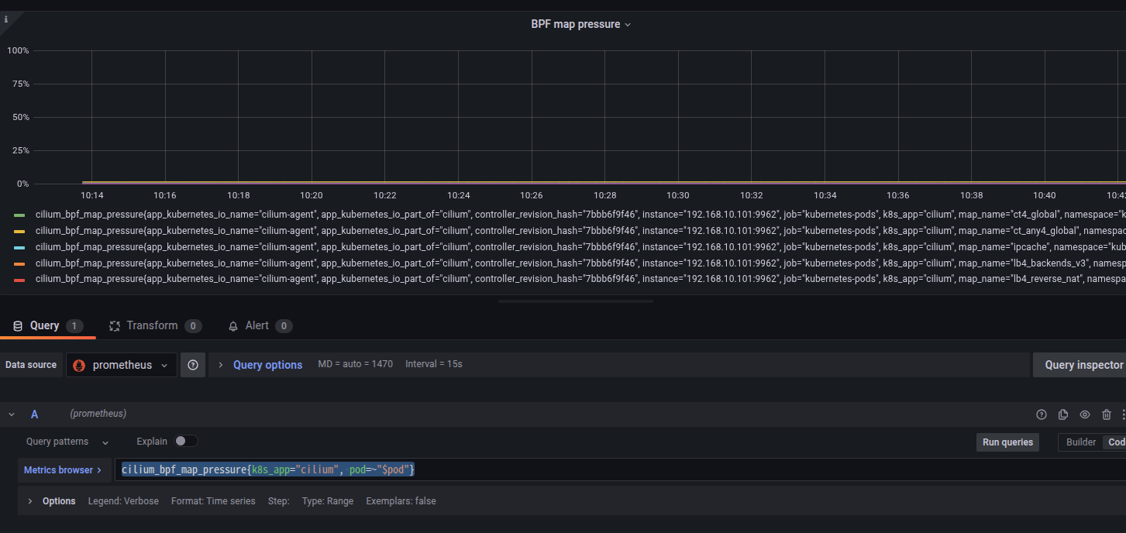Click the Query tab database icon
Screen dimensions: 1126x533
click(x=18, y=326)
